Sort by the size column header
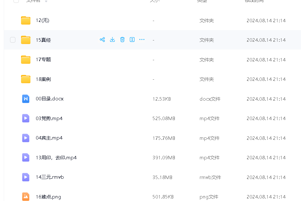301x201 pixels. coord(154,1)
